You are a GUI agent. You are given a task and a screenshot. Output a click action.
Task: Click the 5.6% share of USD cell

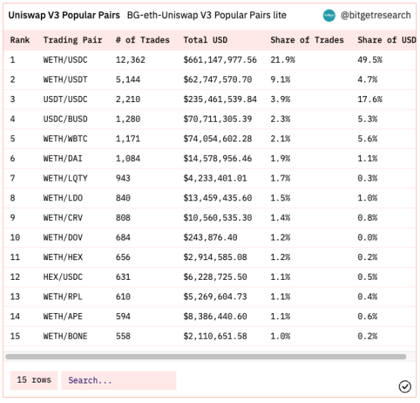pos(367,138)
